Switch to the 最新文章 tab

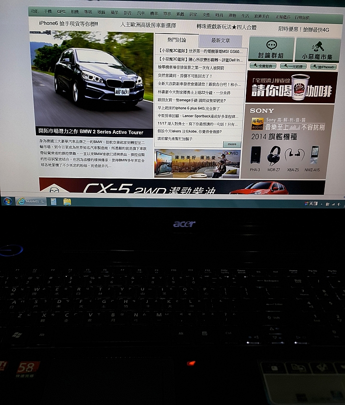click(220, 41)
